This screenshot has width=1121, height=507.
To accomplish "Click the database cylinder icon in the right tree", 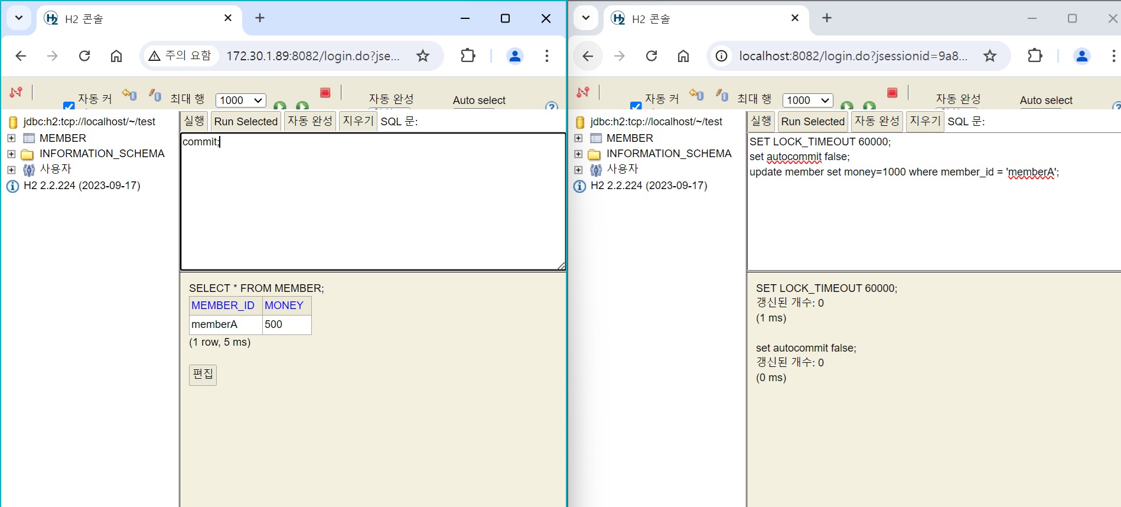I will click(x=580, y=122).
